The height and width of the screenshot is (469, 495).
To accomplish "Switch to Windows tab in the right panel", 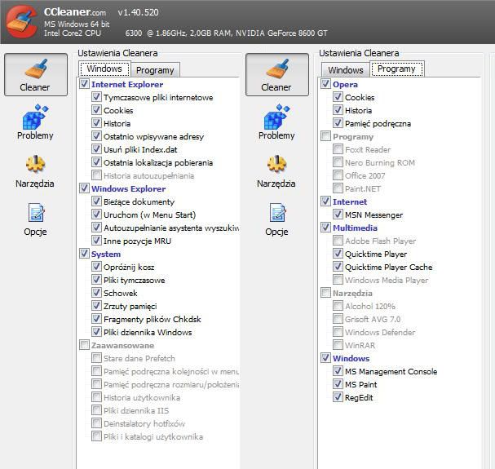I will (346, 71).
